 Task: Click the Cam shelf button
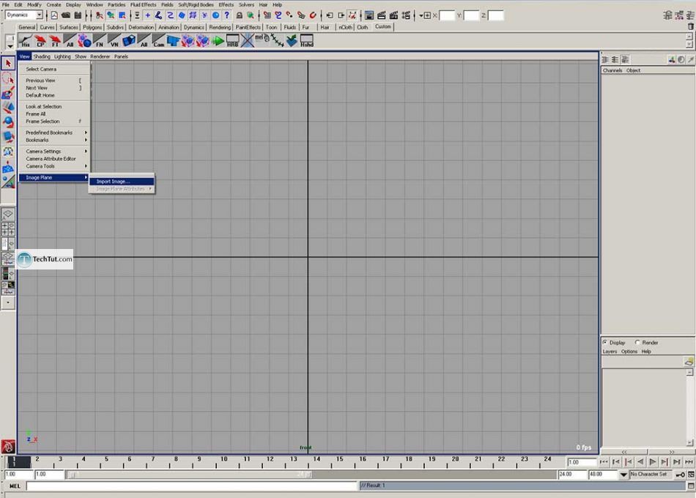(x=159, y=41)
